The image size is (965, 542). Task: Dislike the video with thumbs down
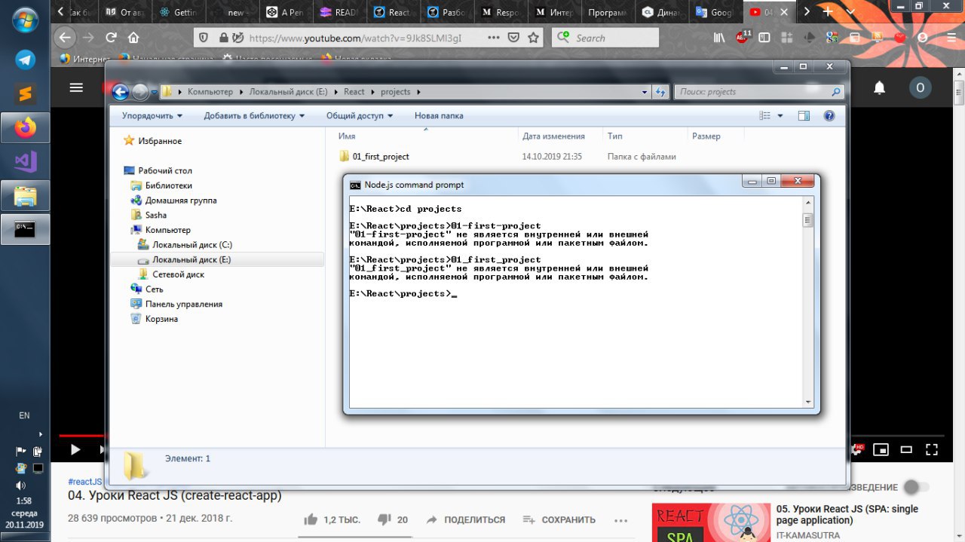(384, 519)
